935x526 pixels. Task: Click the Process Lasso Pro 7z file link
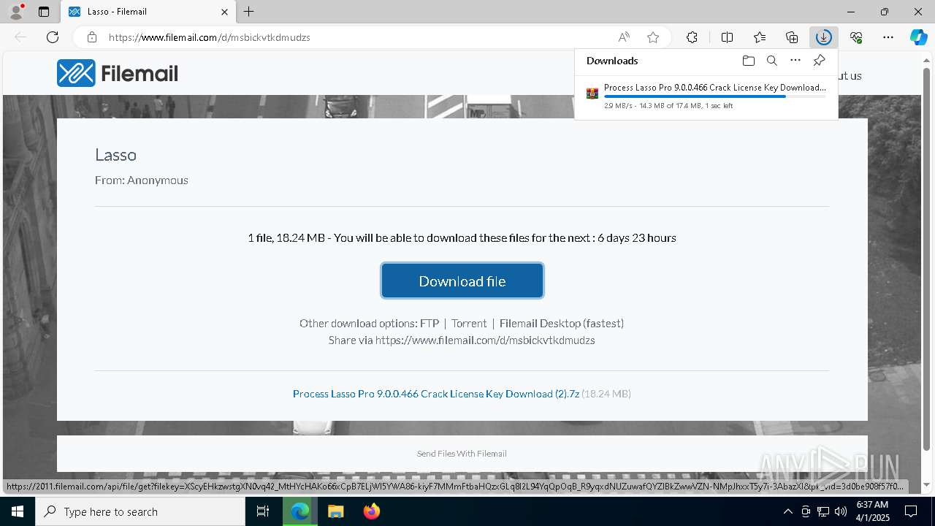coord(436,394)
